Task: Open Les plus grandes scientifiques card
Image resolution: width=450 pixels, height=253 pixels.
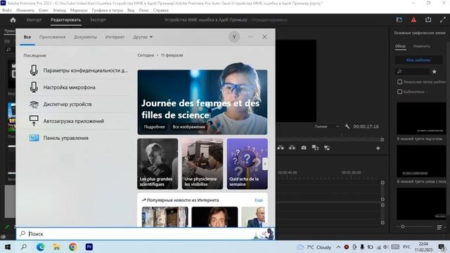Action: (x=157, y=164)
